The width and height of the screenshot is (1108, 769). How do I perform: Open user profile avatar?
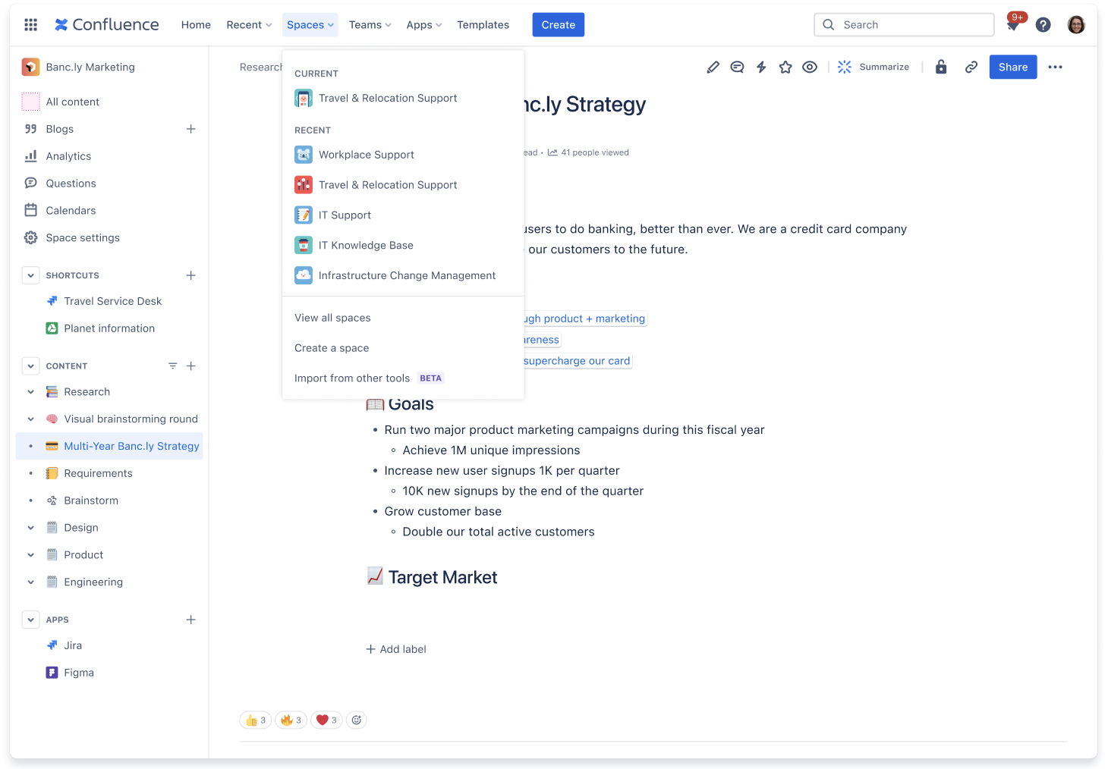(1076, 25)
